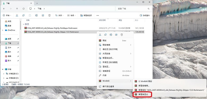The height and width of the screenshot is (99, 207).
Task: Select OneDrive in the sidebar
Action: point(10,30)
